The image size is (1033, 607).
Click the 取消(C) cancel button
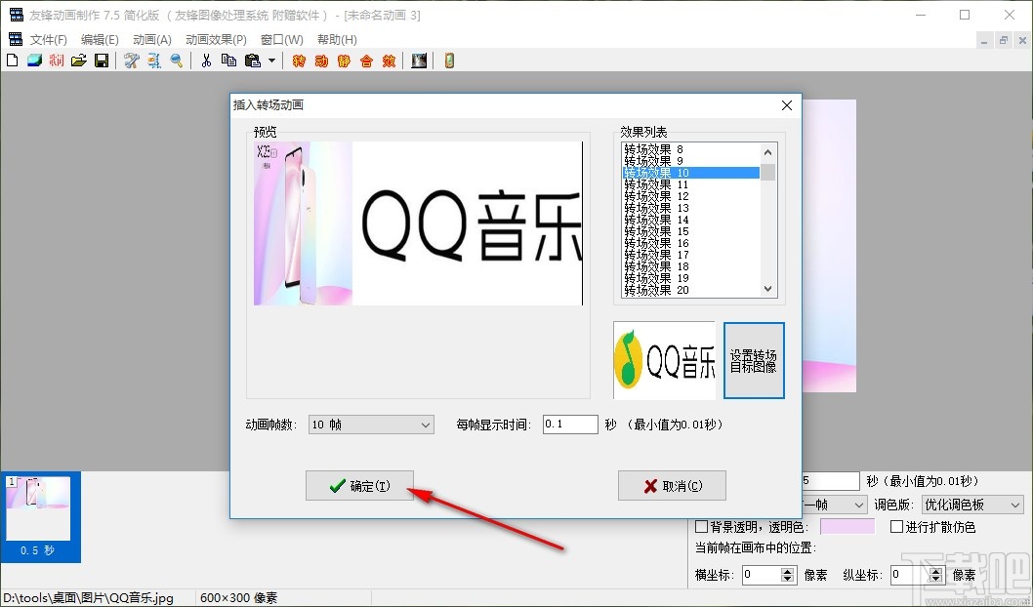(672, 486)
